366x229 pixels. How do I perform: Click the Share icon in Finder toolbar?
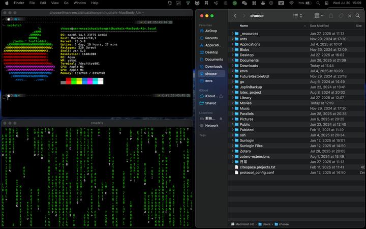coord(331,16)
